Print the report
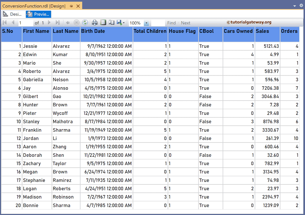This screenshot has height=215, width=305. 95,23
